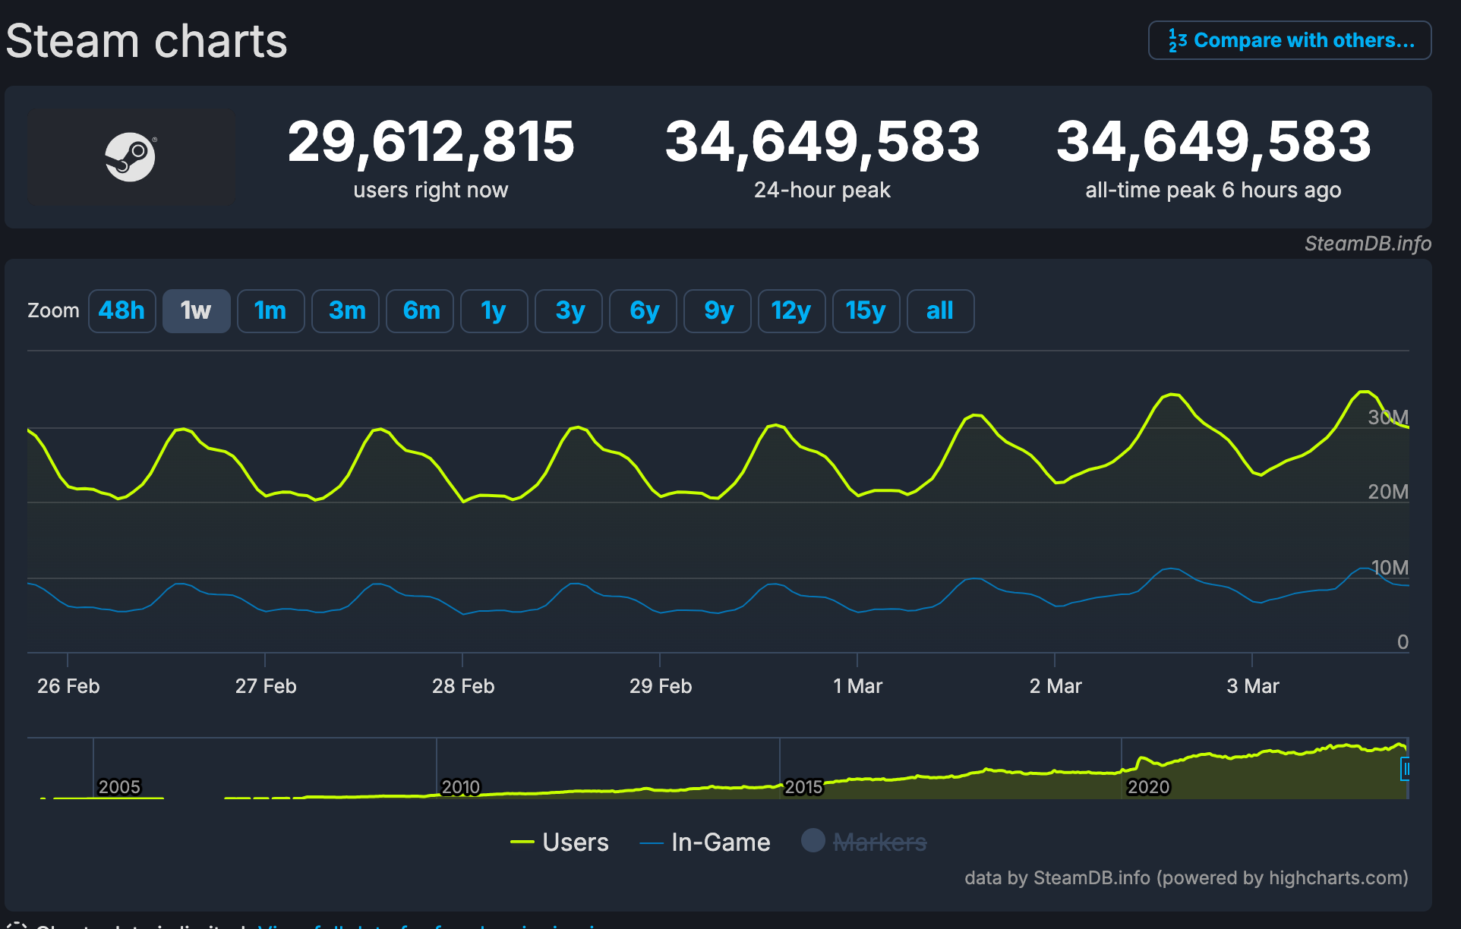Select the 6y zoom range
The width and height of the screenshot is (1461, 929).
[642, 310]
